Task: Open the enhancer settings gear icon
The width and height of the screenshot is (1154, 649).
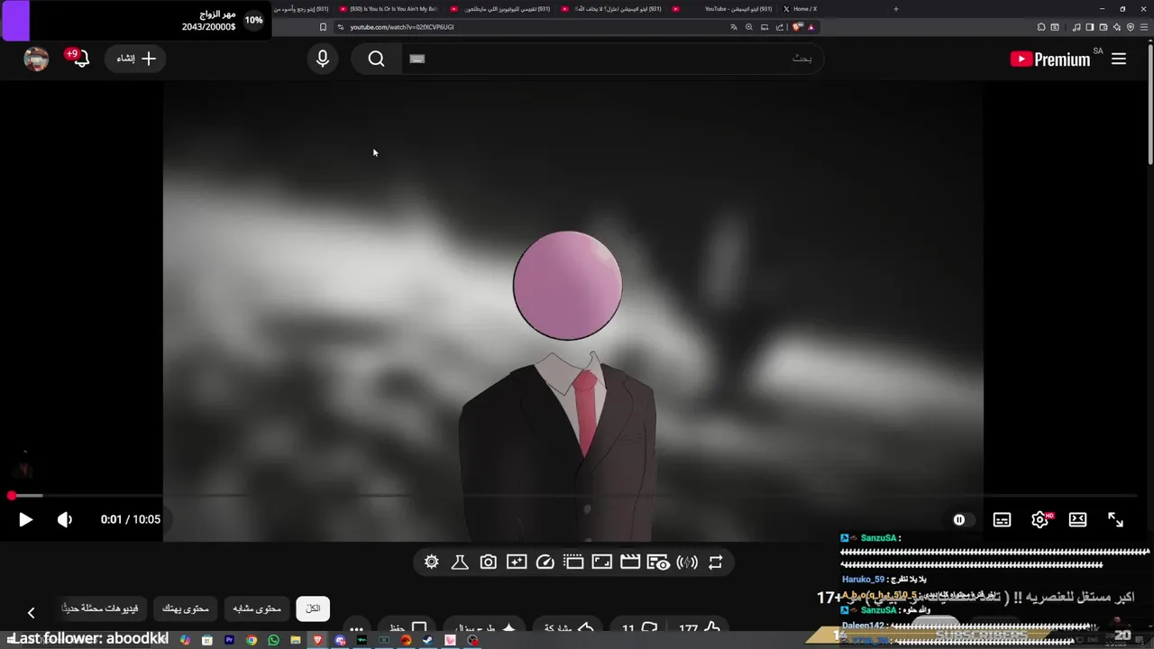Action: click(431, 562)
